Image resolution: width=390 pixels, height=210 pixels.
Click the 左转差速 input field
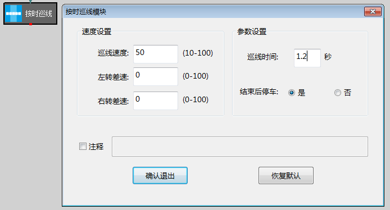coord(156,76)
